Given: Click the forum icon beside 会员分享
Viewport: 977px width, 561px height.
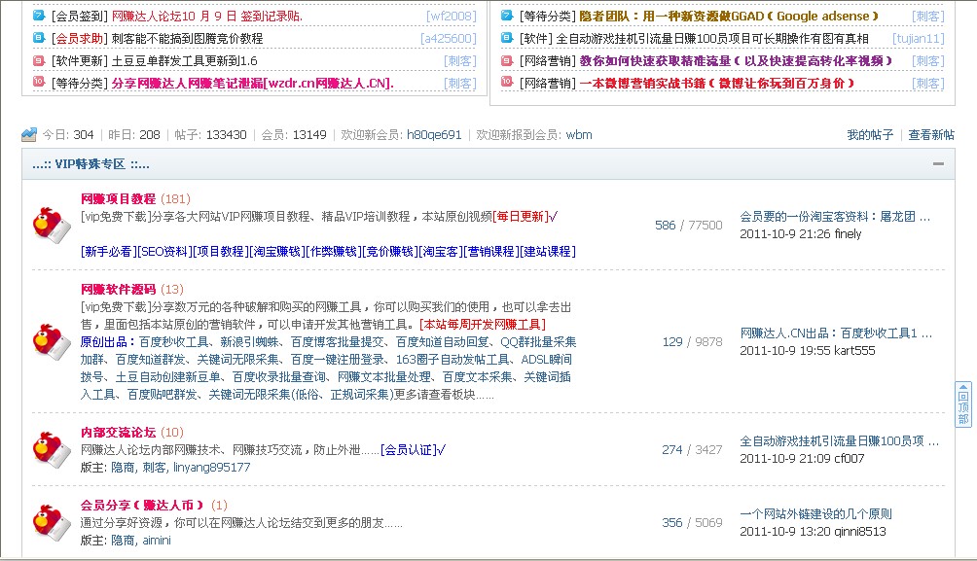Looking at the screenshot, I should (x=51, y=522).
